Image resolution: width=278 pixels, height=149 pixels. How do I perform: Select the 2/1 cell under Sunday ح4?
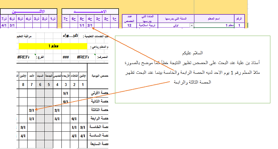[90, 26]
